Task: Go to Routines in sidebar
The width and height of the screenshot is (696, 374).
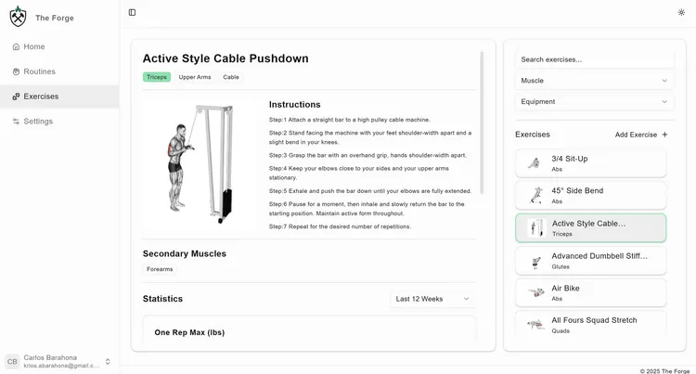Action: pos(39,71)
